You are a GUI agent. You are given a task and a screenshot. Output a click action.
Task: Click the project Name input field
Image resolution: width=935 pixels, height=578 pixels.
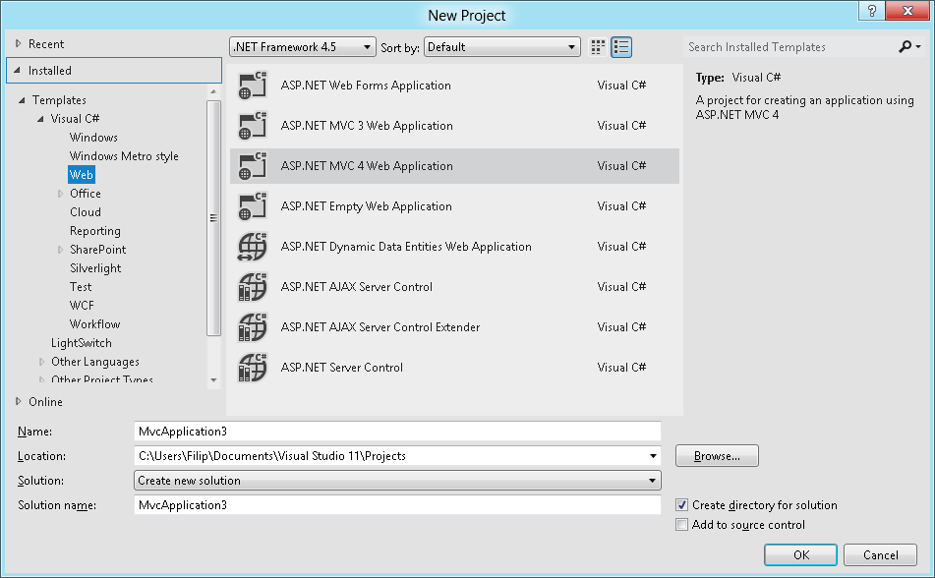click(x=397, y=432)
